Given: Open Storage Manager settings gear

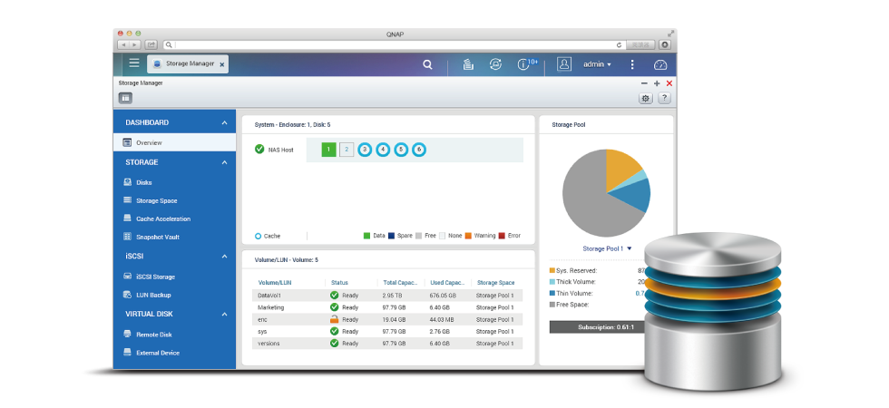Looking at the screenshot, I should (645, 98).
